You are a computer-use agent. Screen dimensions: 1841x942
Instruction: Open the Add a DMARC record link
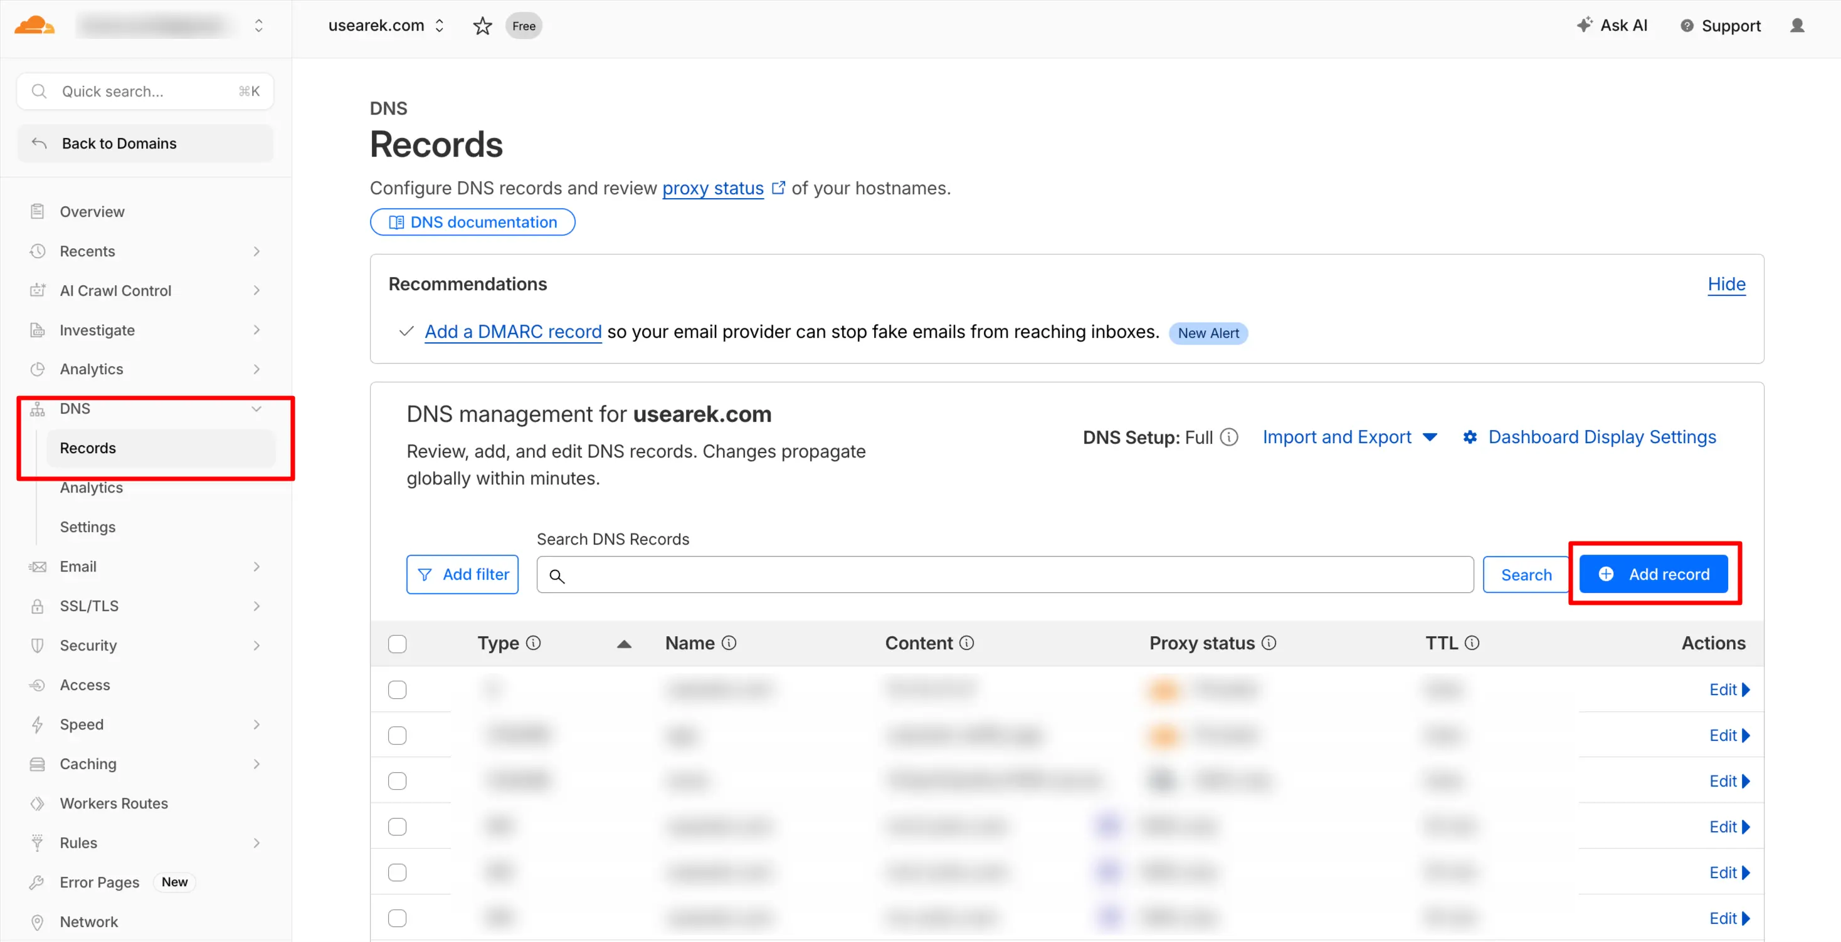(x=513, y=332)
